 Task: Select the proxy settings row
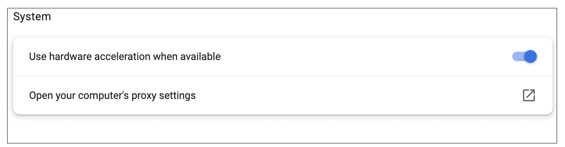[x=283, y=95]
